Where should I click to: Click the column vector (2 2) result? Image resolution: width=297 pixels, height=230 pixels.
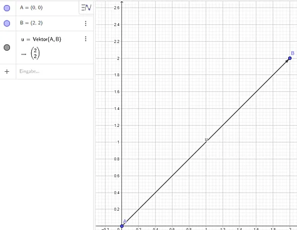[x=35, y=53]
